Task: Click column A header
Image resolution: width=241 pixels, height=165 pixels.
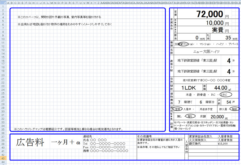Action: coord(8,3)
